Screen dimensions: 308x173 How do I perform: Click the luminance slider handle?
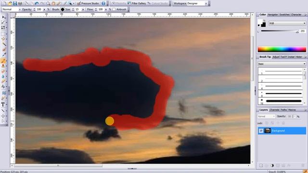(x=297, y=32)
